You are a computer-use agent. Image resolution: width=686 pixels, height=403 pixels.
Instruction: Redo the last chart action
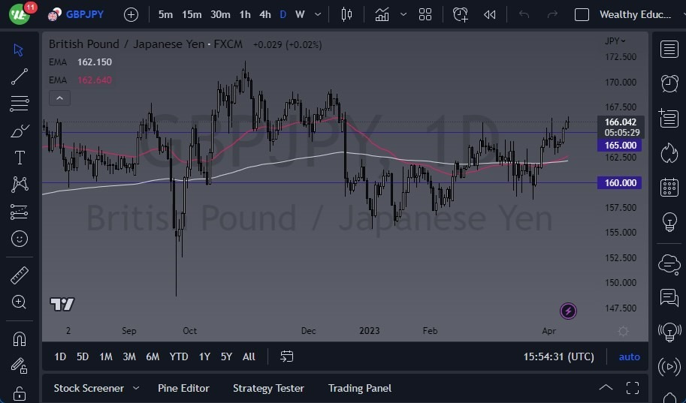tap(552, 14)
